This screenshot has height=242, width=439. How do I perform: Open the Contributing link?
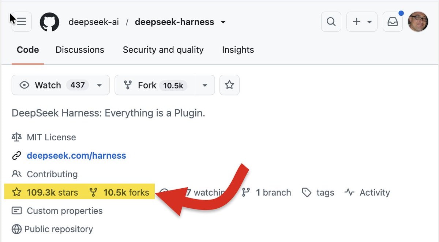click(52, 174)
